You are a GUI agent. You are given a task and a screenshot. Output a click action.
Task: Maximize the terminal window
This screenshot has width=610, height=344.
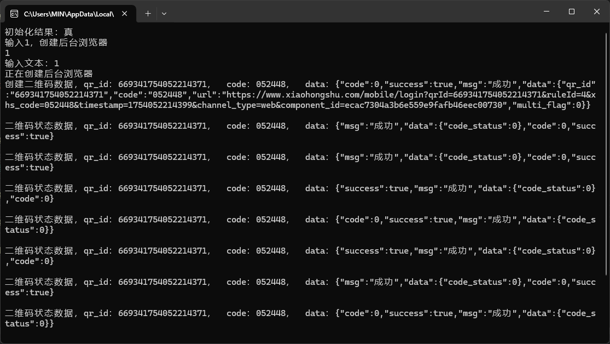pos(572,12)
